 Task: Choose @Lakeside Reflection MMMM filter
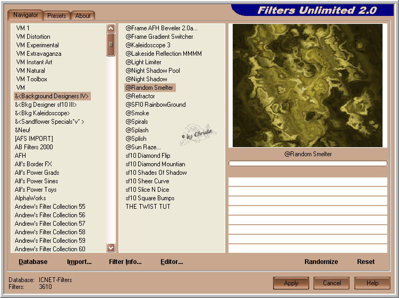(164, 54)
